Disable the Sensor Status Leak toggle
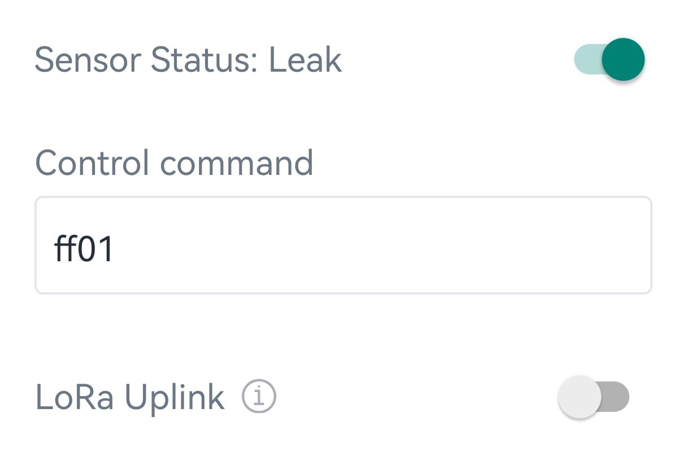687x461 pixels. tap(610, 59)
